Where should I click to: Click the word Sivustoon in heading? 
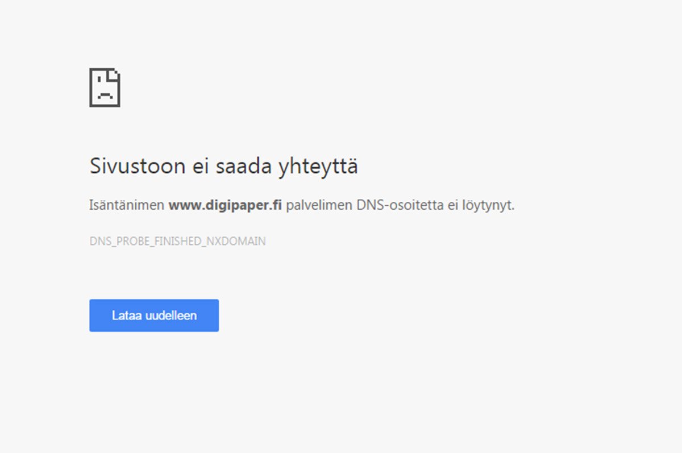pos(138,167)
